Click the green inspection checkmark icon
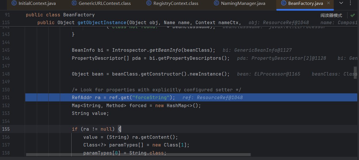This screenshot has height=160, width=359. (353, 15)
